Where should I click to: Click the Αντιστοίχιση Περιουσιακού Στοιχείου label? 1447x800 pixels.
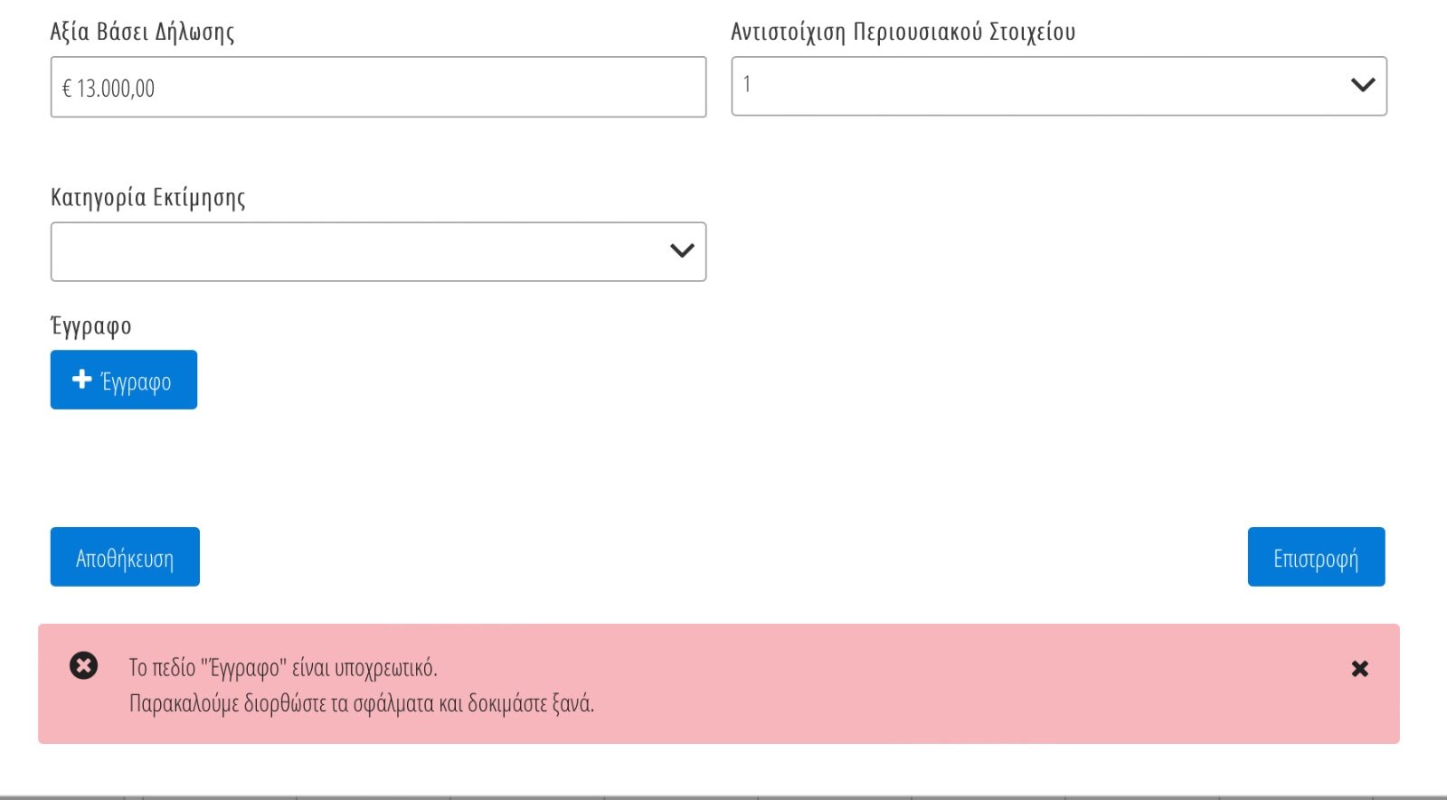(x=903, y=33)
